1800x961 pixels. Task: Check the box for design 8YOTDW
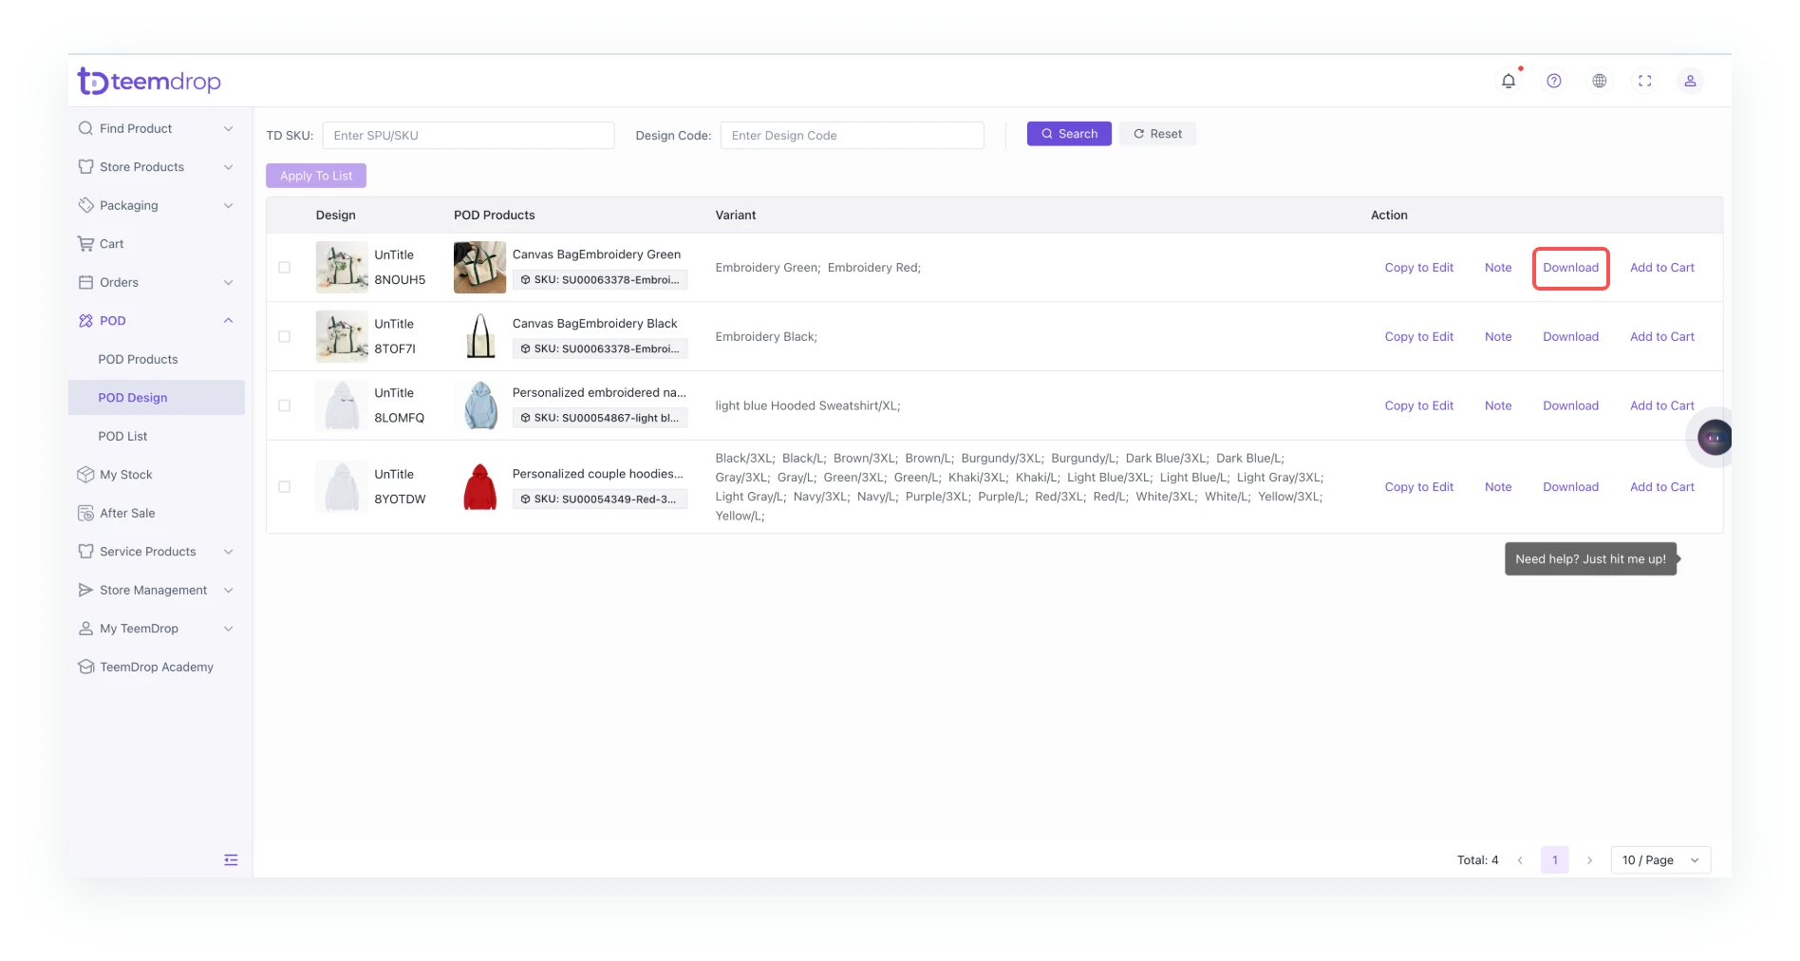coord(285,487)
